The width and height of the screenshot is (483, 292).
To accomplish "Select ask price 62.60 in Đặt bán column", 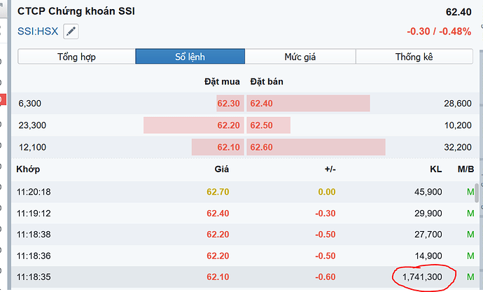I will pos(261,147).
